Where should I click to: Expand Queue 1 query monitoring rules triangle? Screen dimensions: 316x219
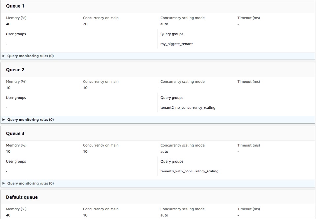(x=3, y=56)
